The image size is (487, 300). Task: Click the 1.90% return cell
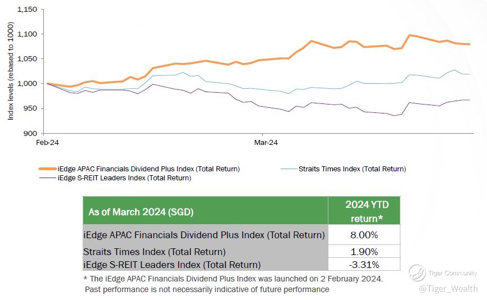tap(364, 252)
